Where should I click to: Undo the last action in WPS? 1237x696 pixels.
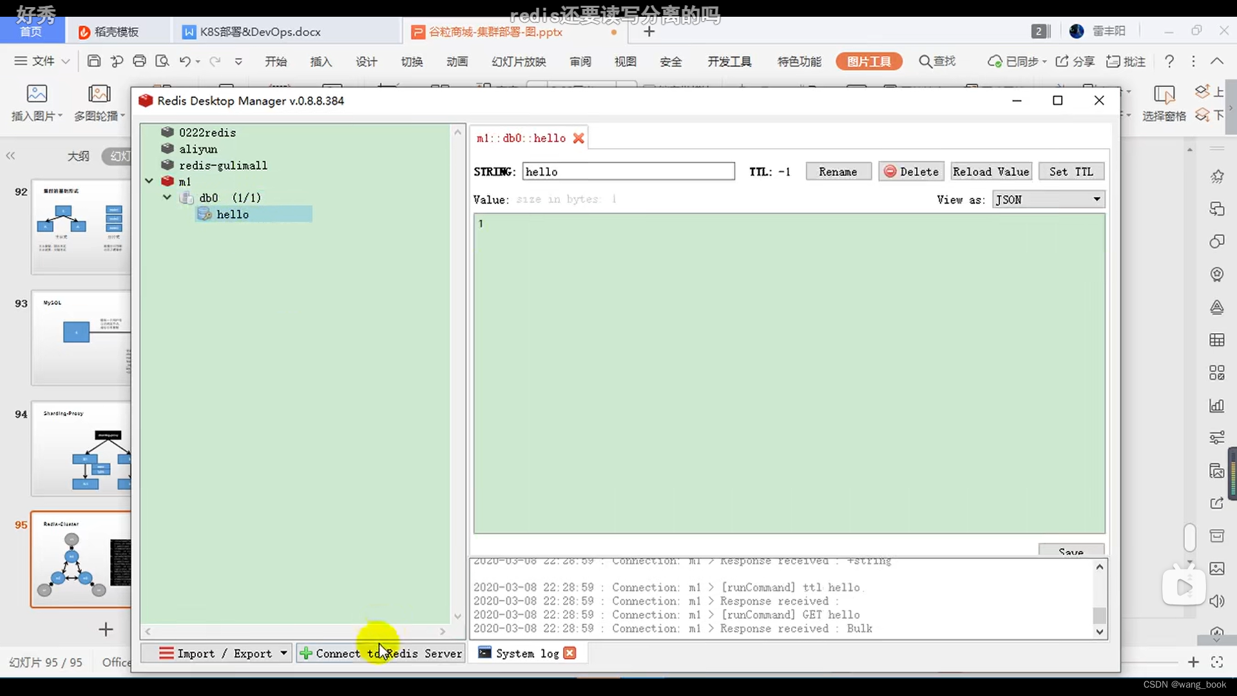click(x=185, y=61)
